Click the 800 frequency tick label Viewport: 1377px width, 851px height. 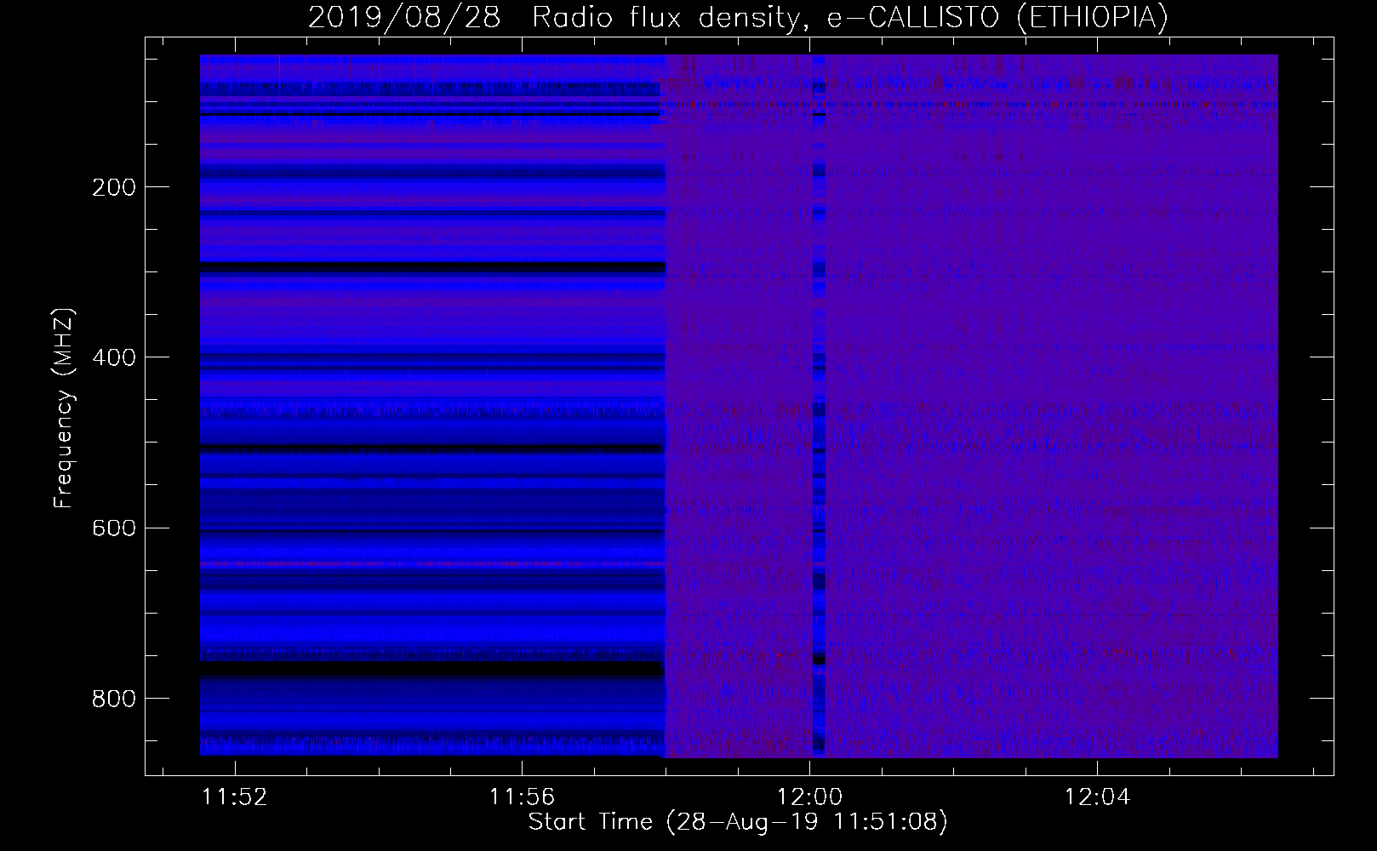[113, 699]
